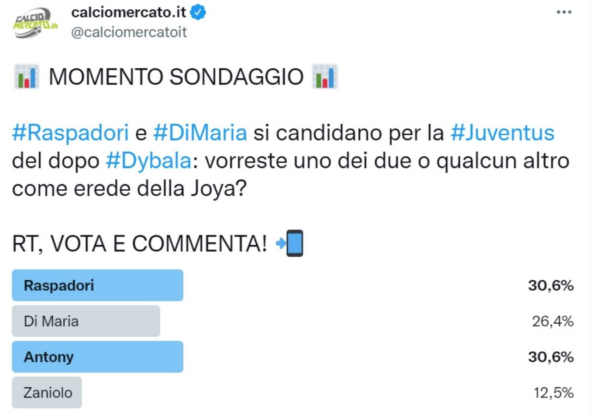591x415 pixels.
Task: Open the #Raspadori hashtag
Action: pos(70,133)
